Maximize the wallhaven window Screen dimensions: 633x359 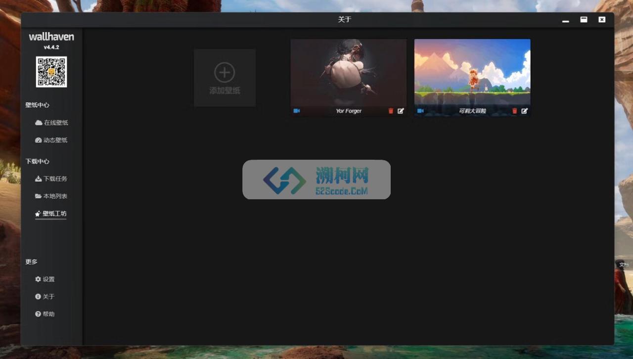pos(584,19)
